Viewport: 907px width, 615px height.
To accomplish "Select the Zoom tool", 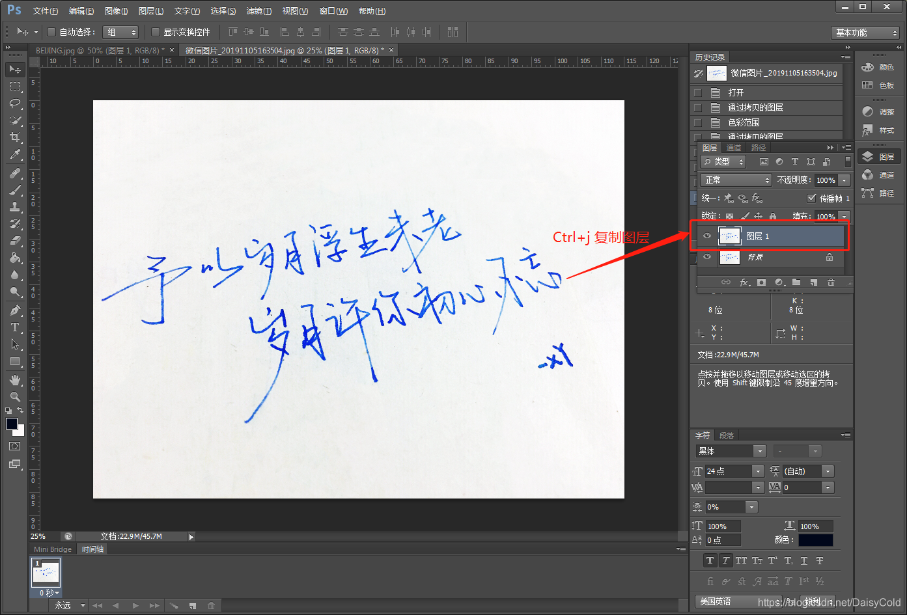I will [15, 397].
